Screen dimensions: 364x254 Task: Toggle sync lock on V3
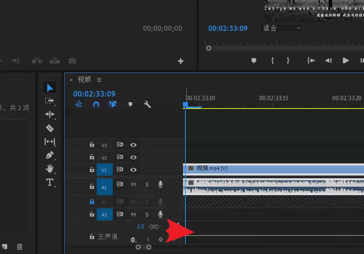pos(120,144)
